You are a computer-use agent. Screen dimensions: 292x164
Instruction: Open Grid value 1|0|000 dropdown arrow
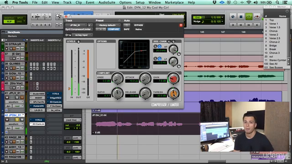point(222,17)
